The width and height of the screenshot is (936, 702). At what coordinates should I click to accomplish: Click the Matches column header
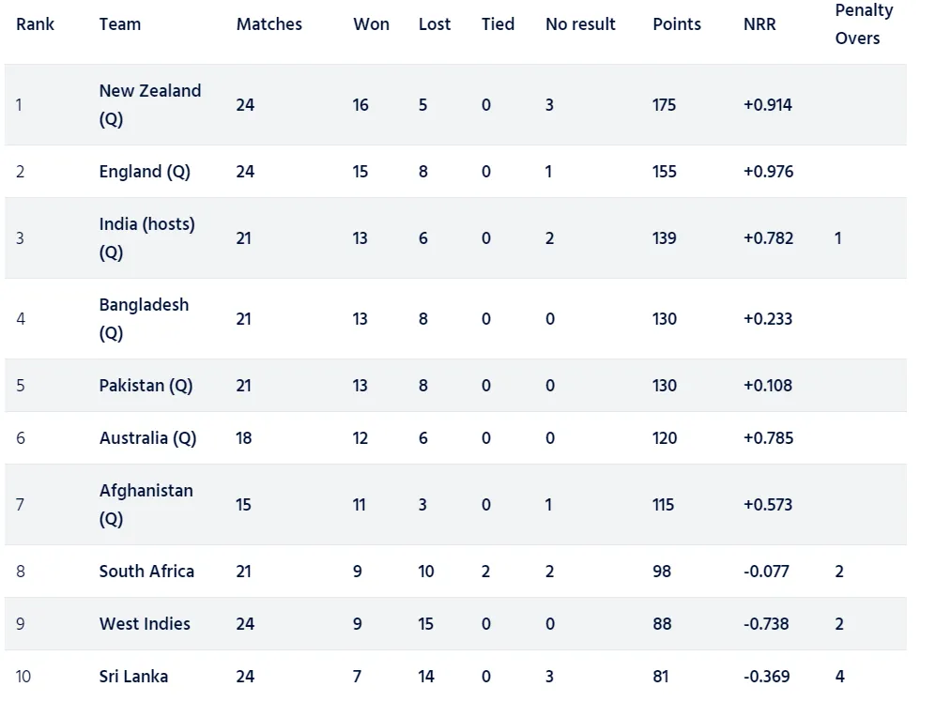[269, 24]
